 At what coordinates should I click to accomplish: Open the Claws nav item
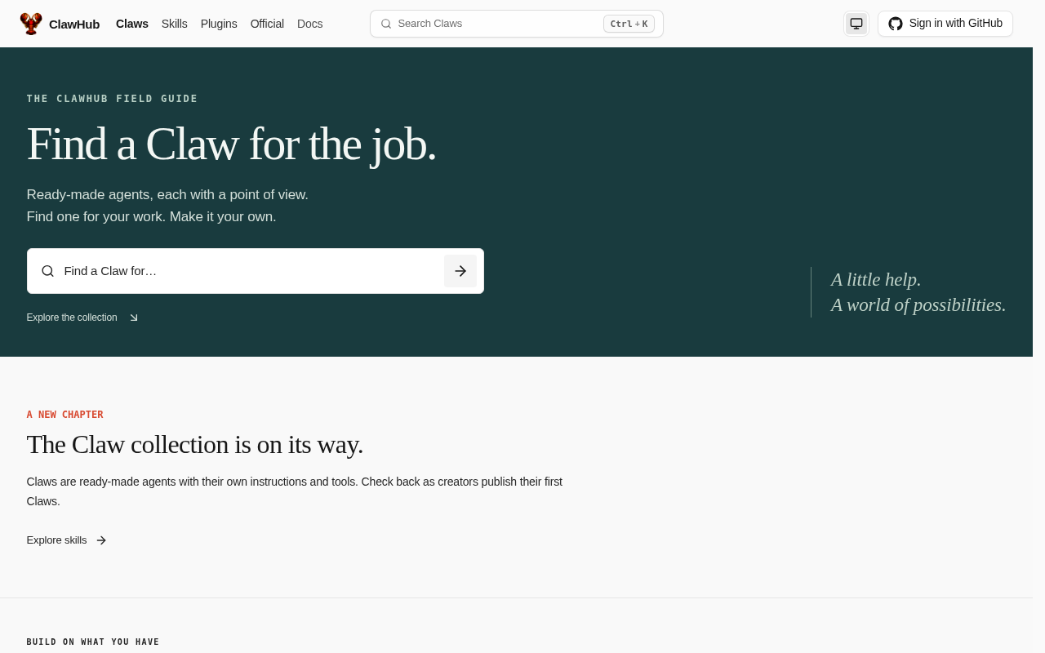(x=132, y=24)
